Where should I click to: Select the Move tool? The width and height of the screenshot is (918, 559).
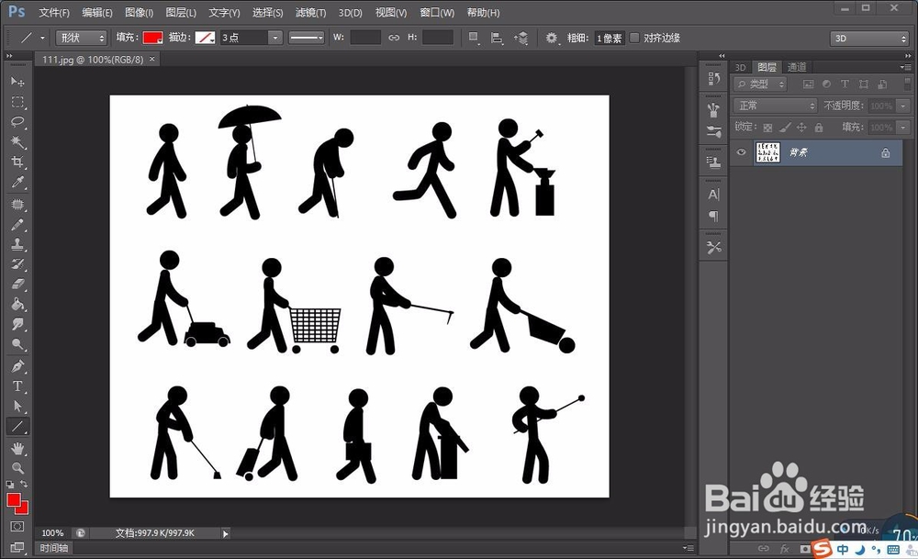tap(17, 82)
